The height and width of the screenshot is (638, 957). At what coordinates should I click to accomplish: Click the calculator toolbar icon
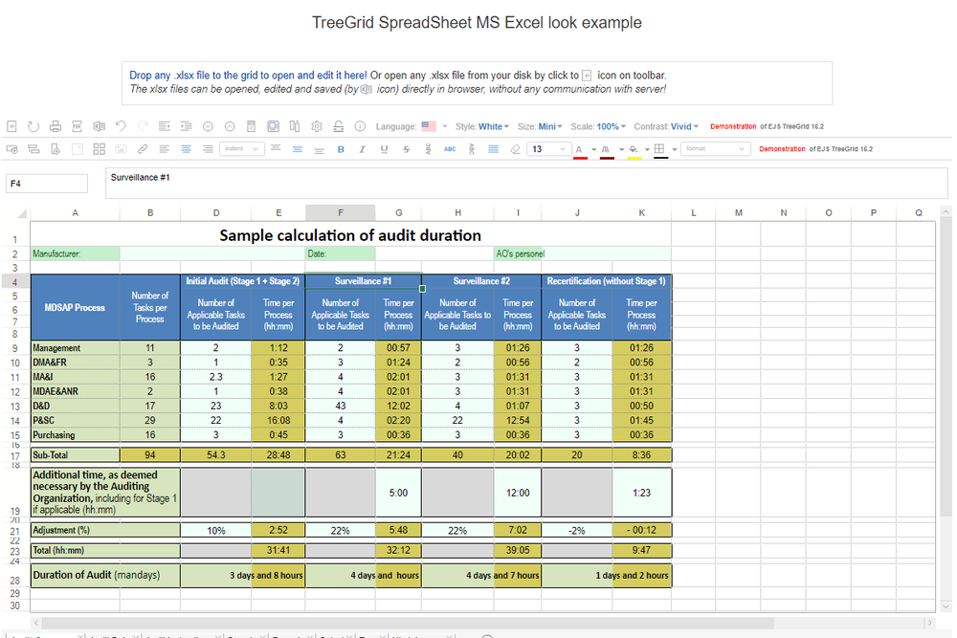coord(251,126)
